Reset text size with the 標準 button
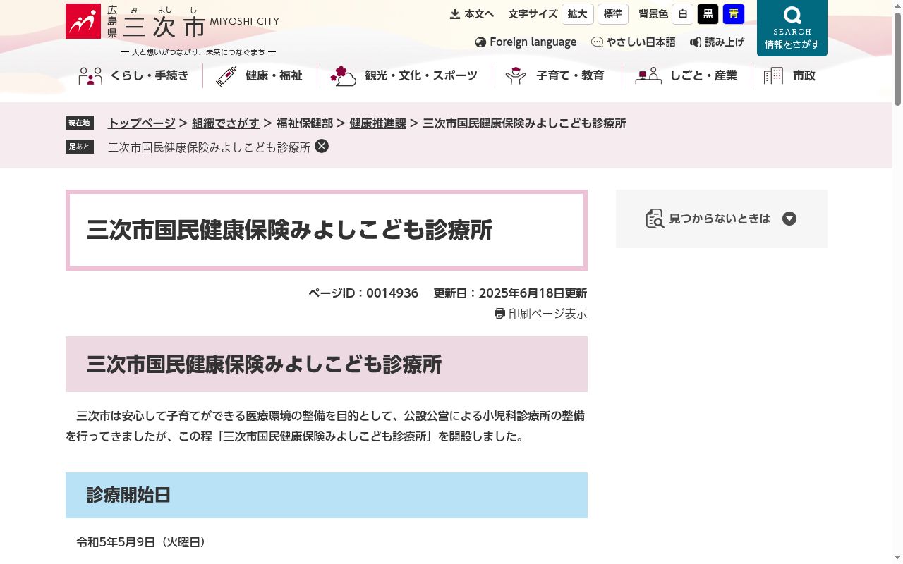903x564 pixels. tap(613, 14)
